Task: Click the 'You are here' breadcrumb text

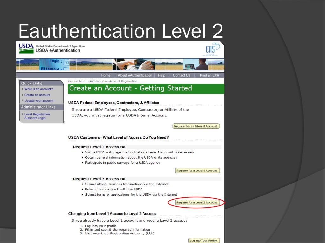Action: (x=102, y=81)
